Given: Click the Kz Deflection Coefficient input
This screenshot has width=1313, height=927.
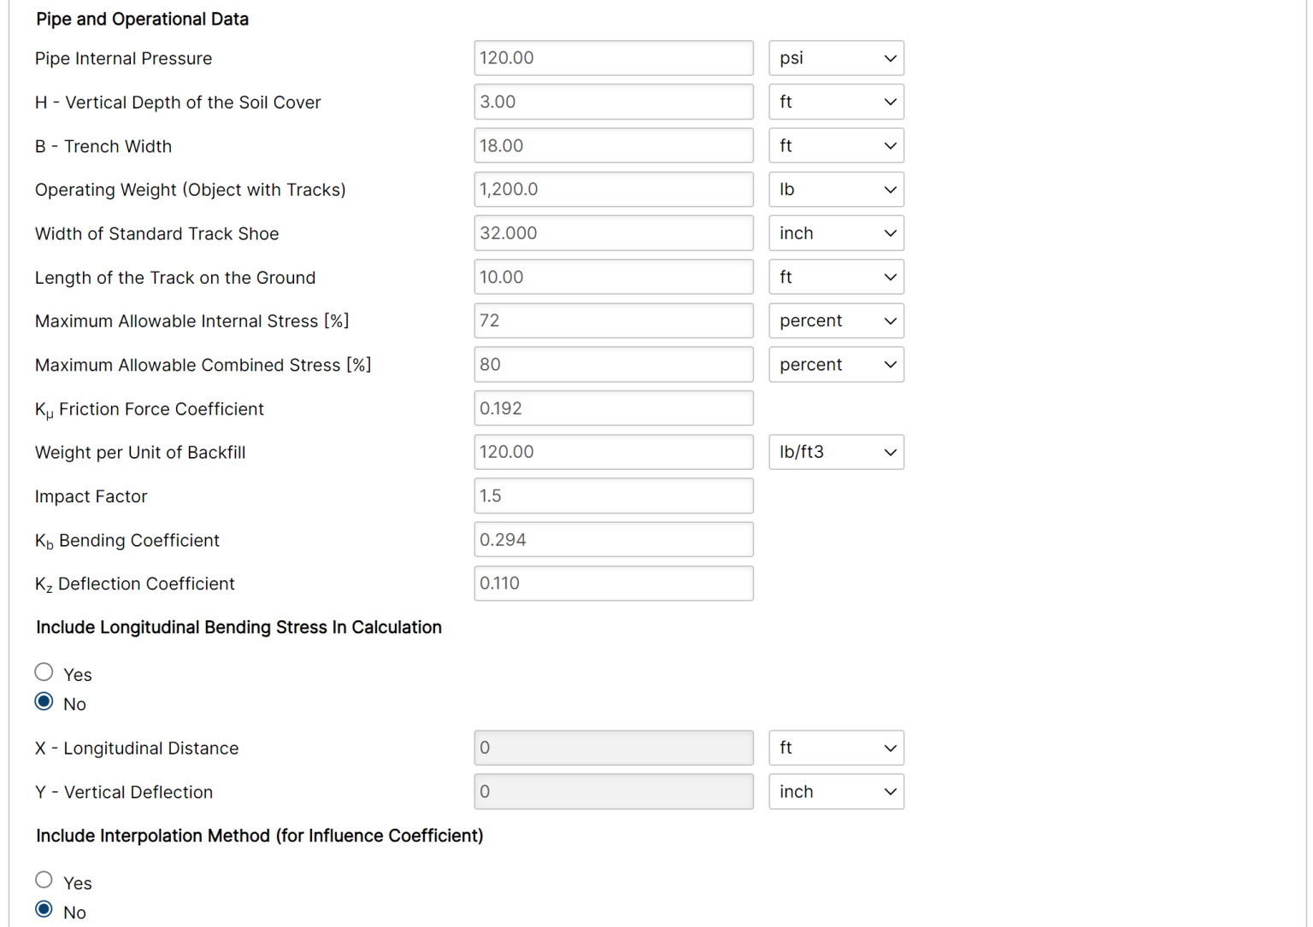Looking at the screenshot, I should coord(613,583).
